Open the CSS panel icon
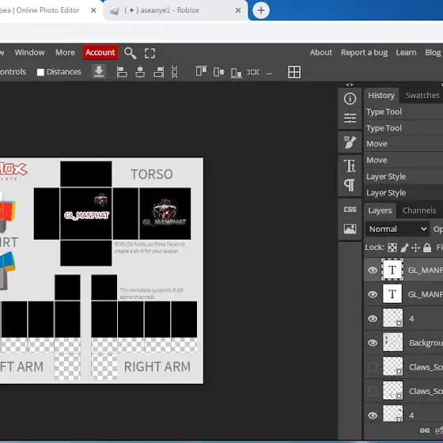The height and width of the screenshot is (443, 443). [350, 210]
